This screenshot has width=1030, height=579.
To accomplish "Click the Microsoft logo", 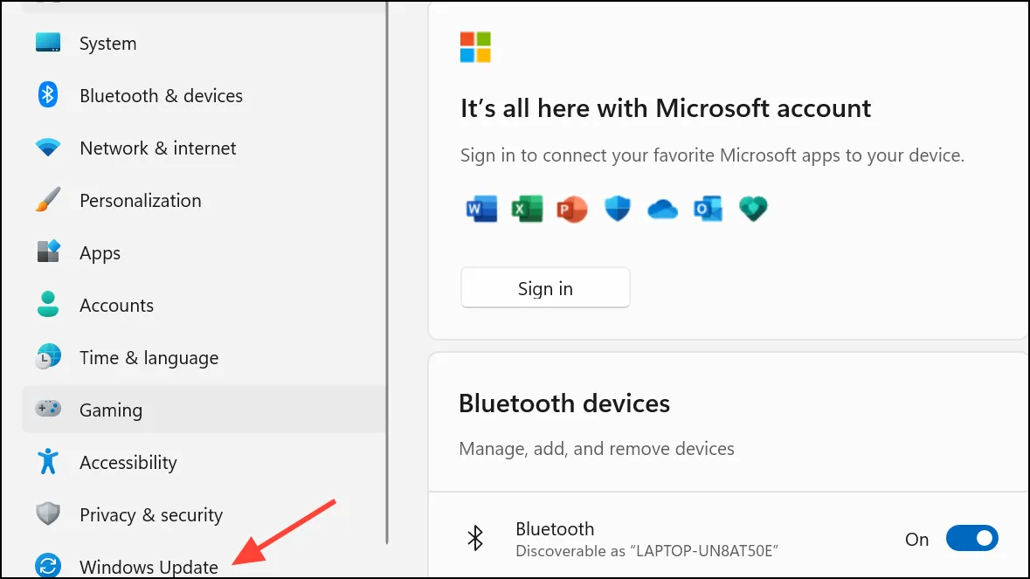I will [475, 47].
